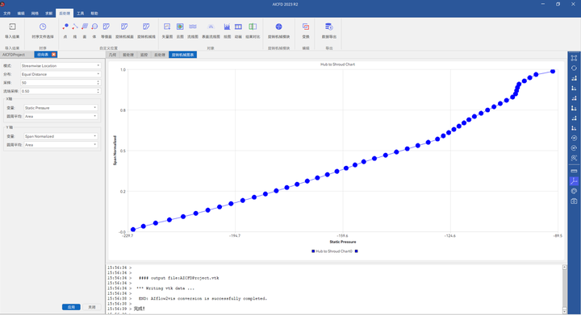The width and height of the screenshot is (581, 315).
Task: Open the 数据导出 data export icon
Action: point(329,27)
